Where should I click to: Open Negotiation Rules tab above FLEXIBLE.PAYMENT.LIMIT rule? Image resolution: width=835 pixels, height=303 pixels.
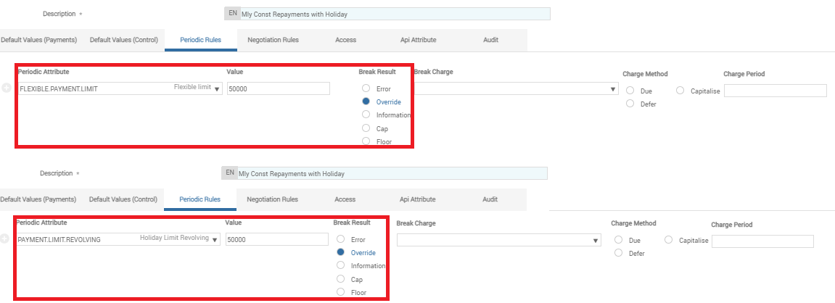pos(273,40)
